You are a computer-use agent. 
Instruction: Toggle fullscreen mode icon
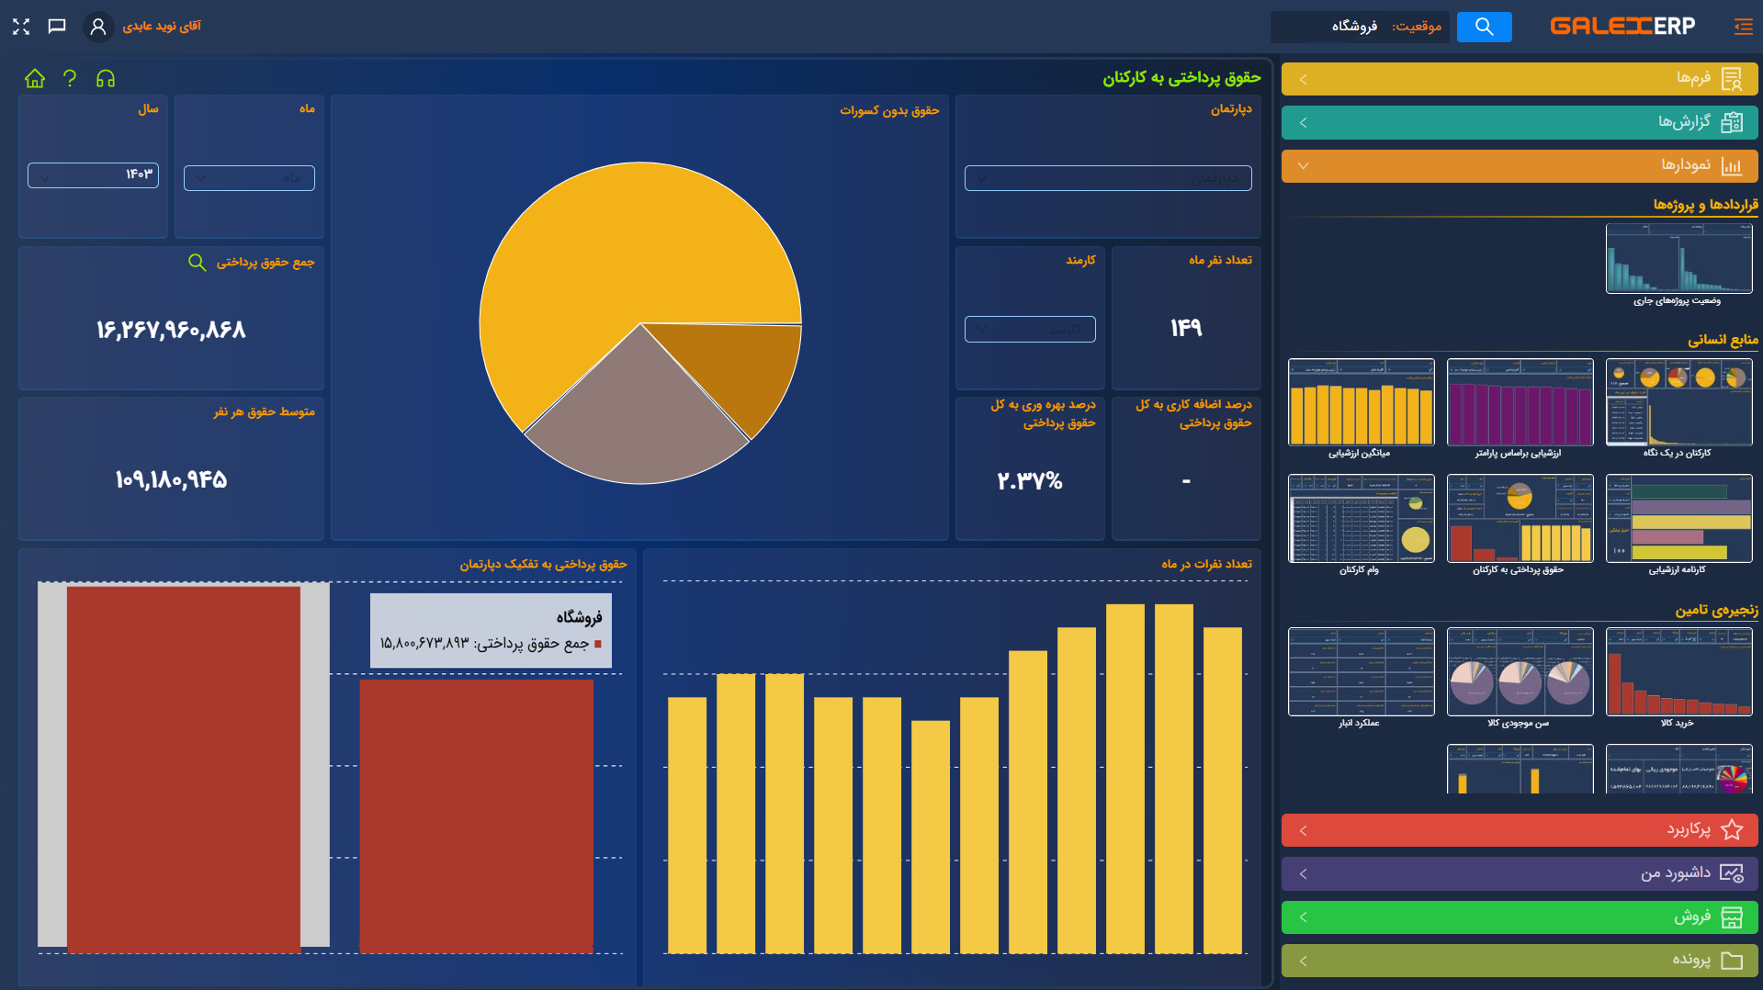click(x=21, y=27)
